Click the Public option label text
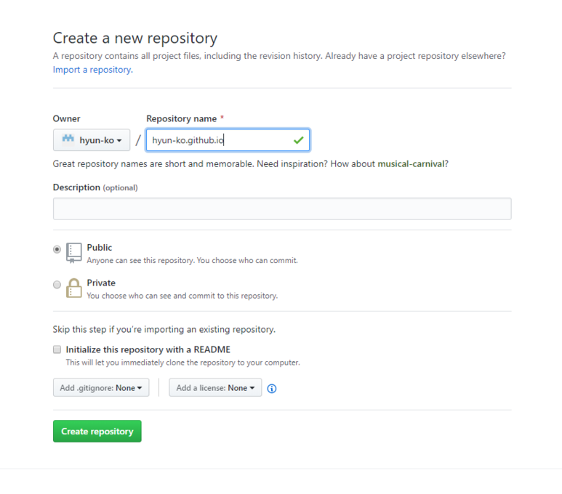 [100, 248]
